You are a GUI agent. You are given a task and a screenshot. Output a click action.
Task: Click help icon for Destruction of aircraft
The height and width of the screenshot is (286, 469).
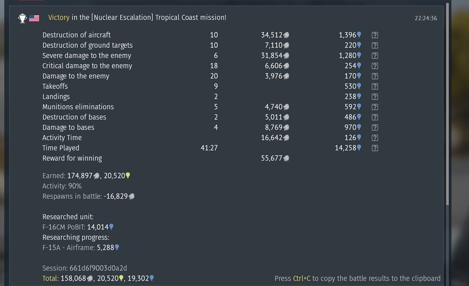[375, 35]
